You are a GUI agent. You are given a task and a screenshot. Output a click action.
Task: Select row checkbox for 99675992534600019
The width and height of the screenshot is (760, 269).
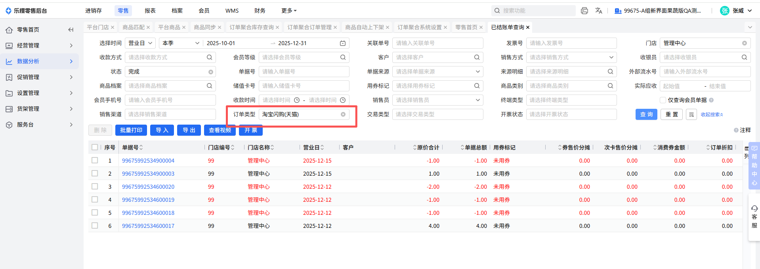click(x=95, y=199)
